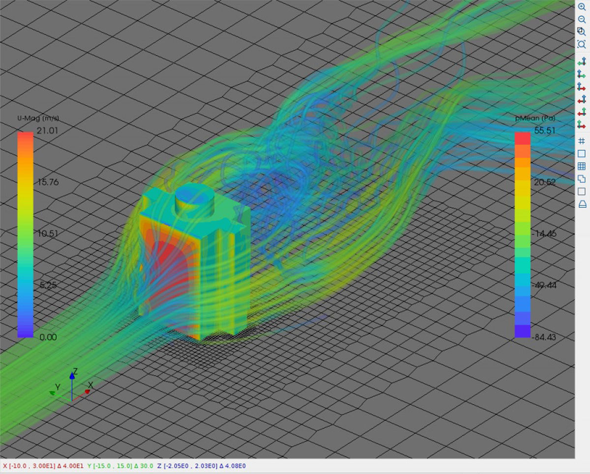Set view with green-up, red-right axes icon

582,124
